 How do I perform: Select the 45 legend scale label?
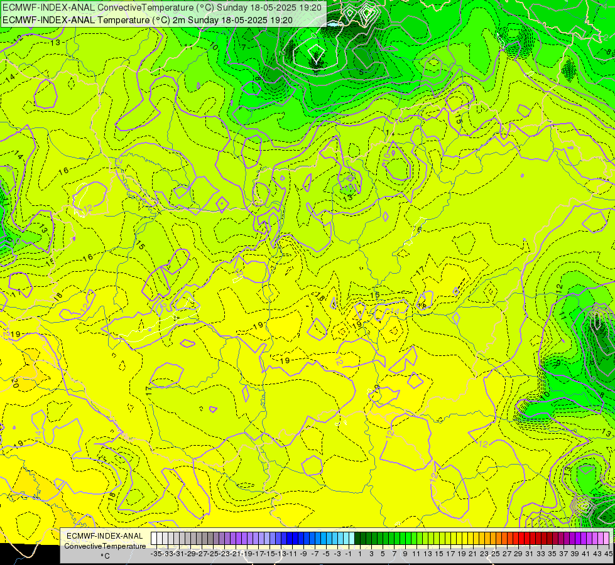pyautogui.click(x=608, y=554)
